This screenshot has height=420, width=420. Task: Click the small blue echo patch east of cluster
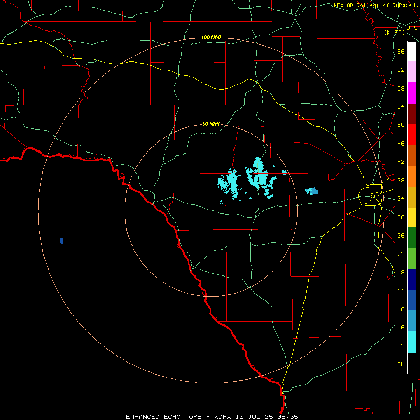[312, 191]
